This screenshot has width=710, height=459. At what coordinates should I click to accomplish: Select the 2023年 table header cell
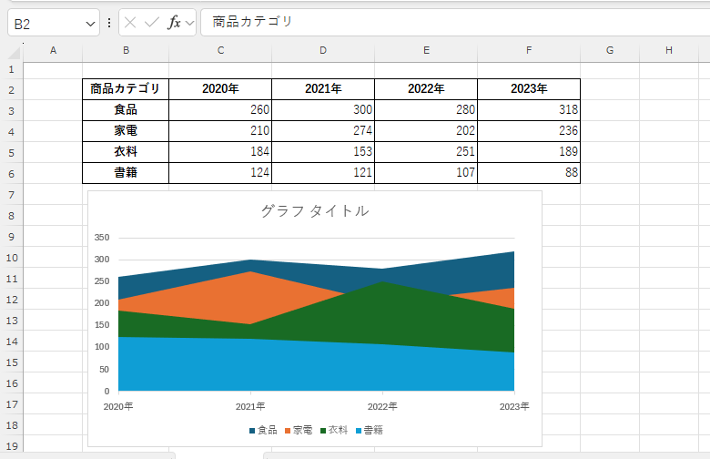(529, 89)
